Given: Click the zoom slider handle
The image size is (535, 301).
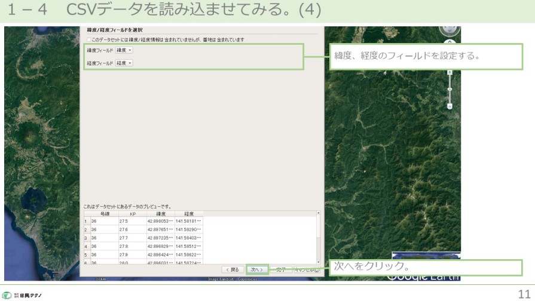Looking at the screenshot, I should 449,88.
